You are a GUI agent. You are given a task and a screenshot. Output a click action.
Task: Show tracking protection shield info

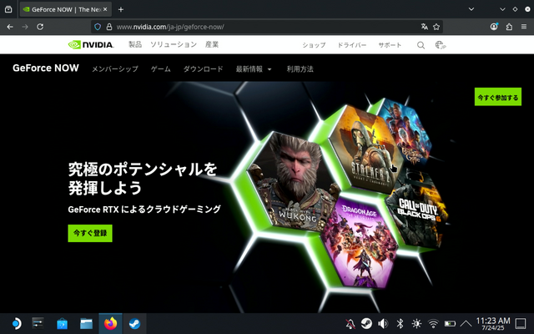point(98,27)
